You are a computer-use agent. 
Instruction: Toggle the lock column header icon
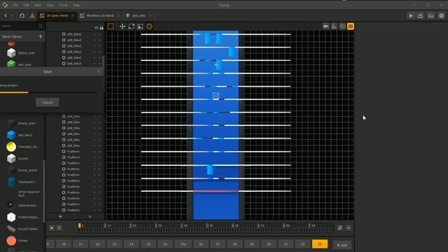101,28
